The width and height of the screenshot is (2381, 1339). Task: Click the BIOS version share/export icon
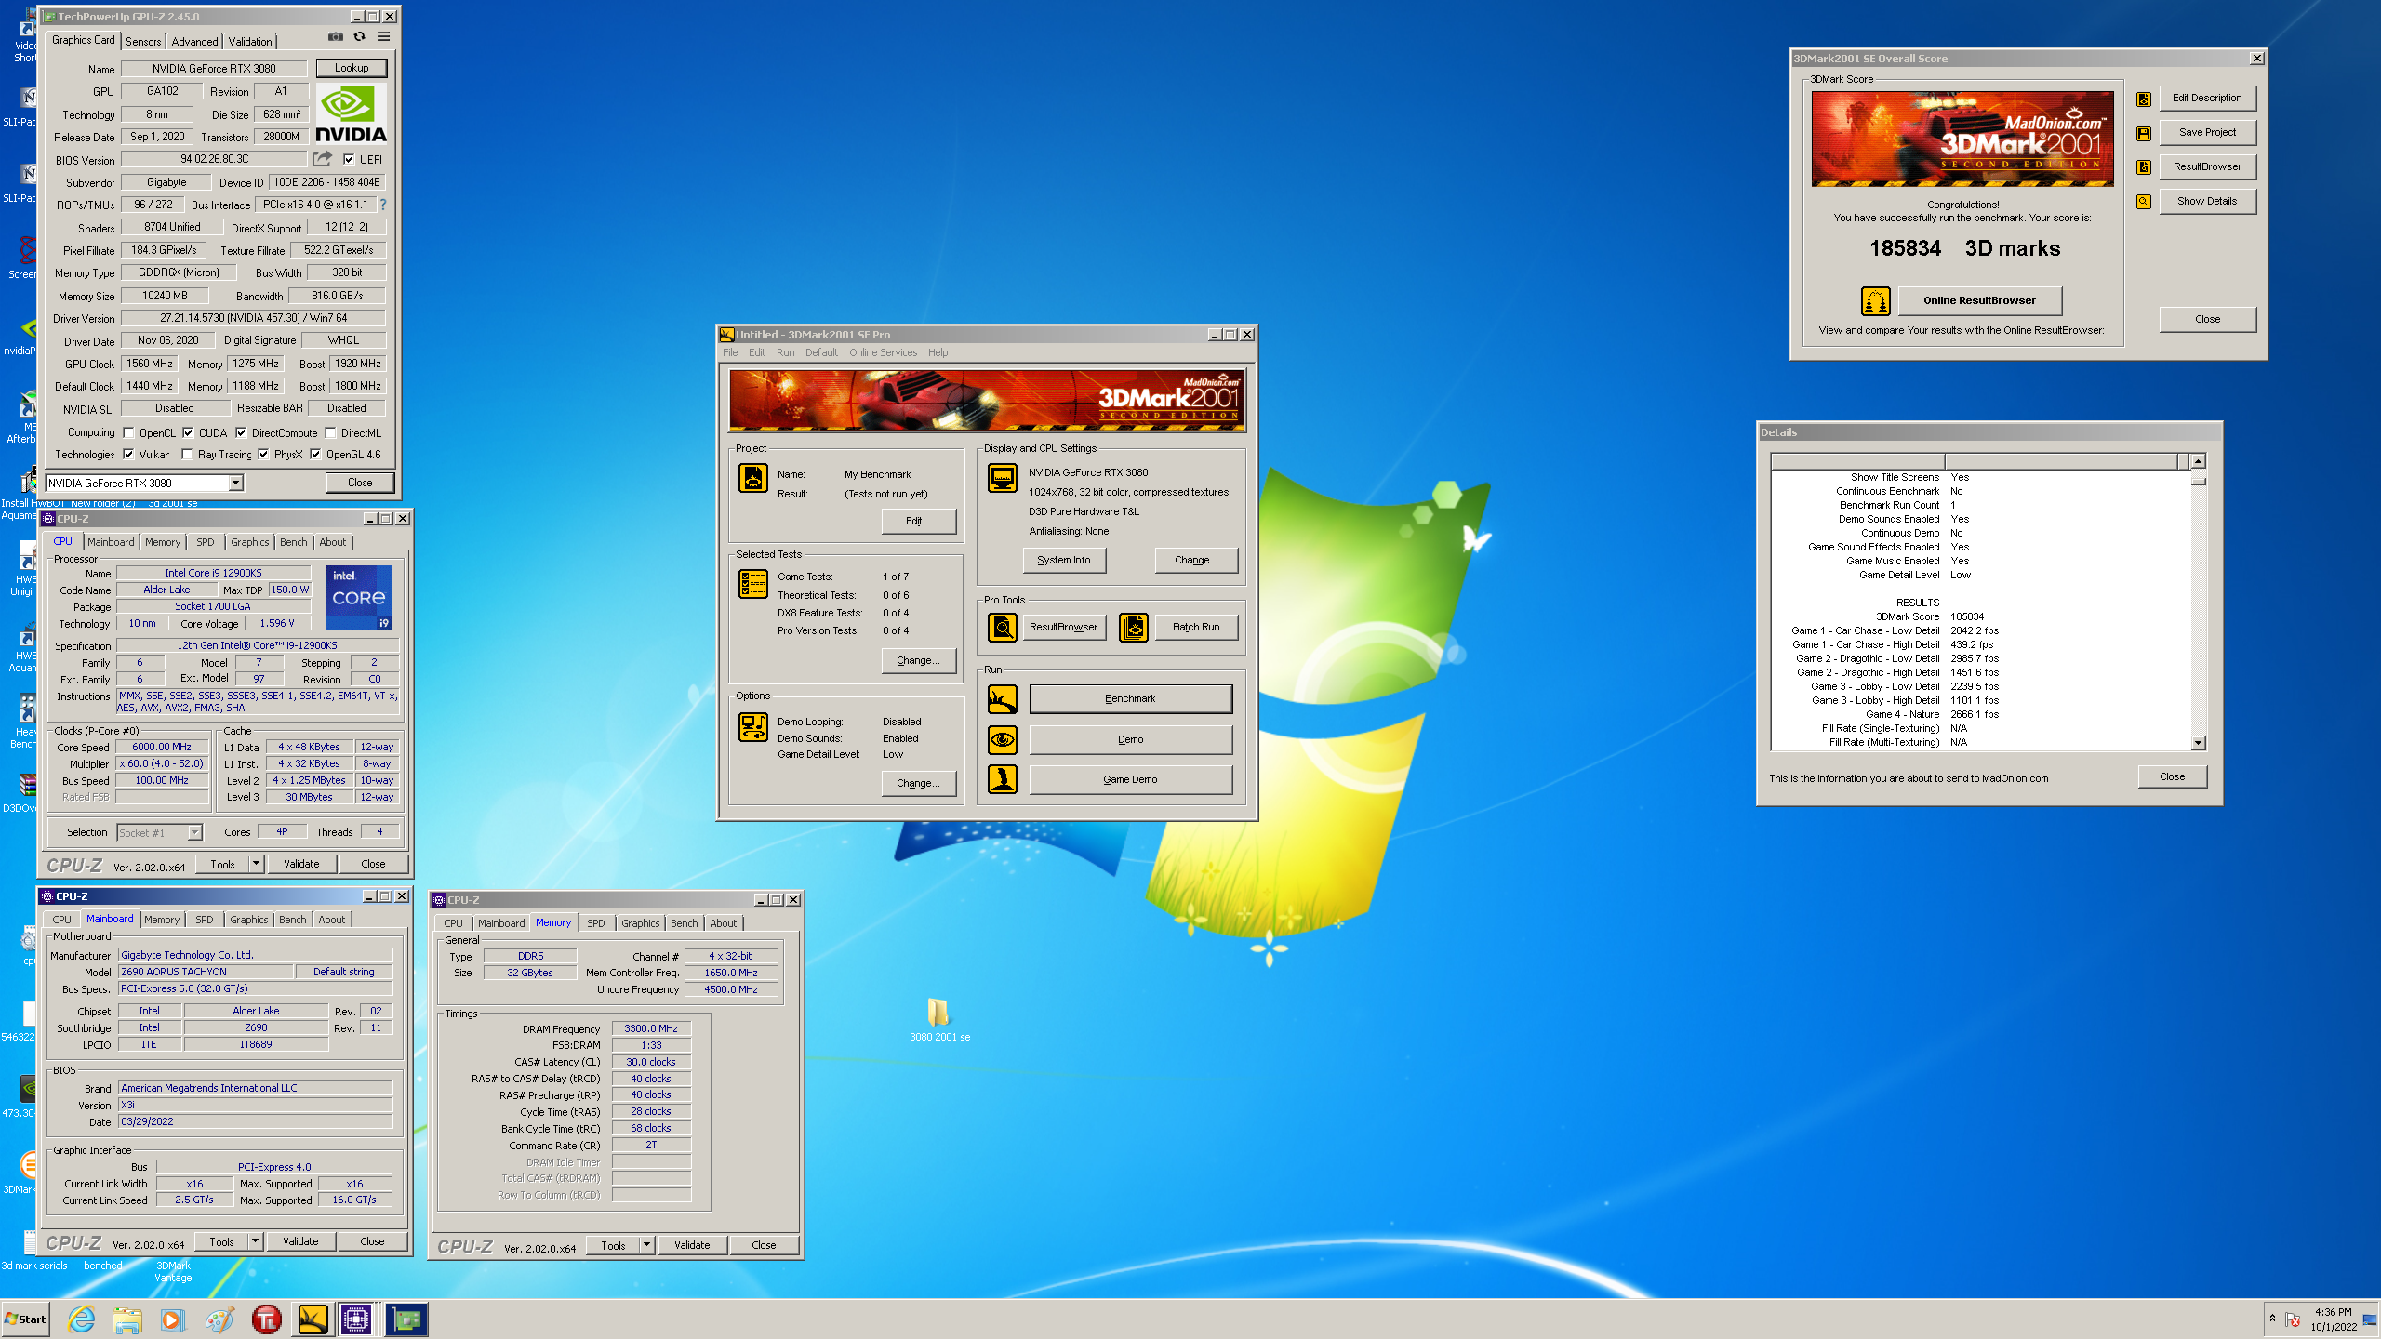[322, 159]
